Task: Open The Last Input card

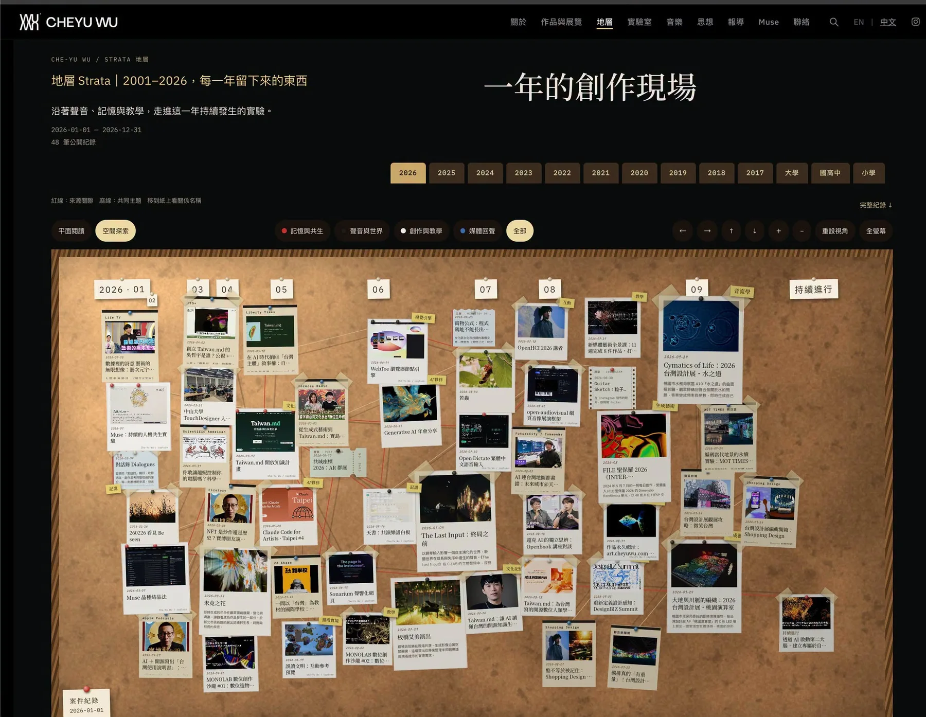Action: pyautogui.click(x=455, y=522)
